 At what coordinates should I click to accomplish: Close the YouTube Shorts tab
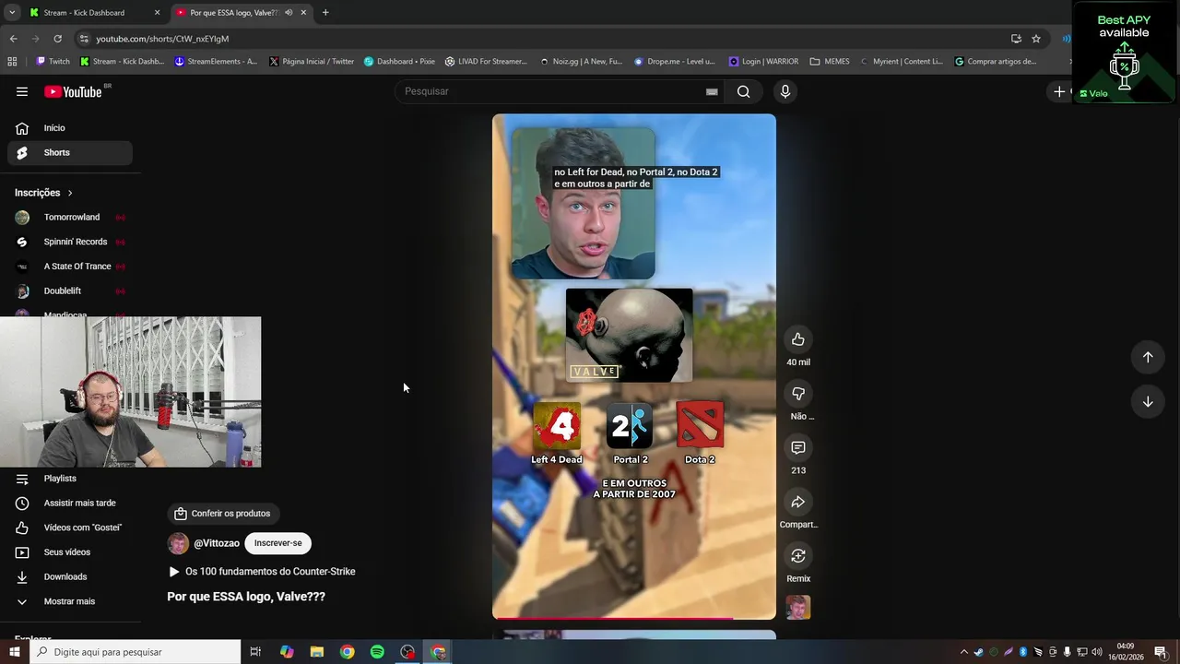pos(303,13)
